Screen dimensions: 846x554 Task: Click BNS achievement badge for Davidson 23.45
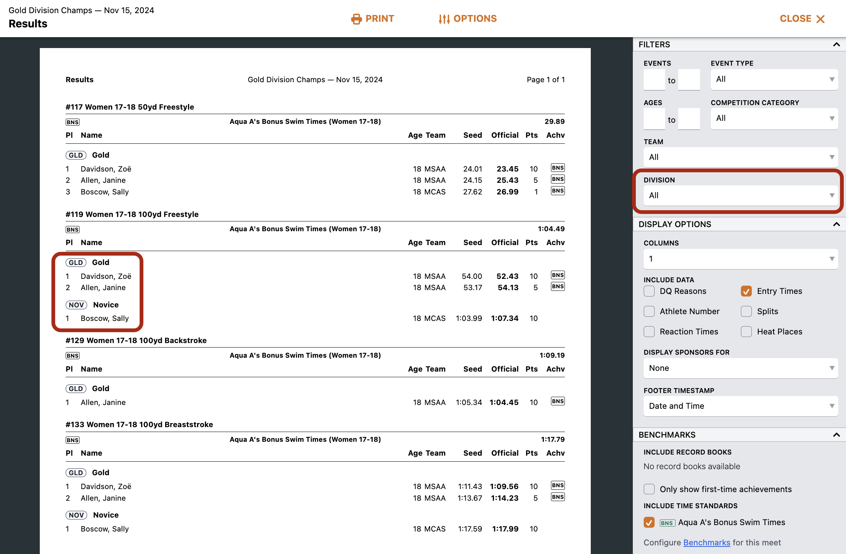pos(558,168)
